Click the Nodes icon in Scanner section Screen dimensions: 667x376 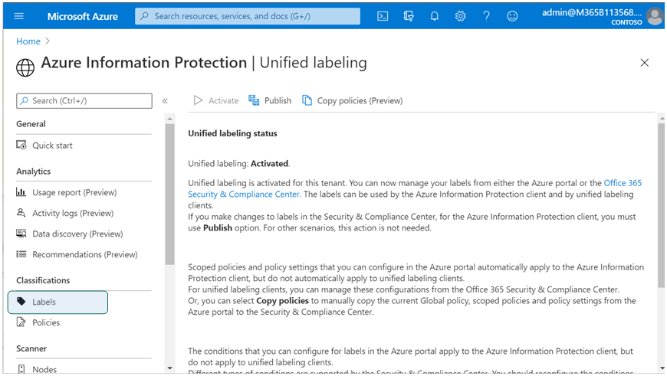(21, 369)
